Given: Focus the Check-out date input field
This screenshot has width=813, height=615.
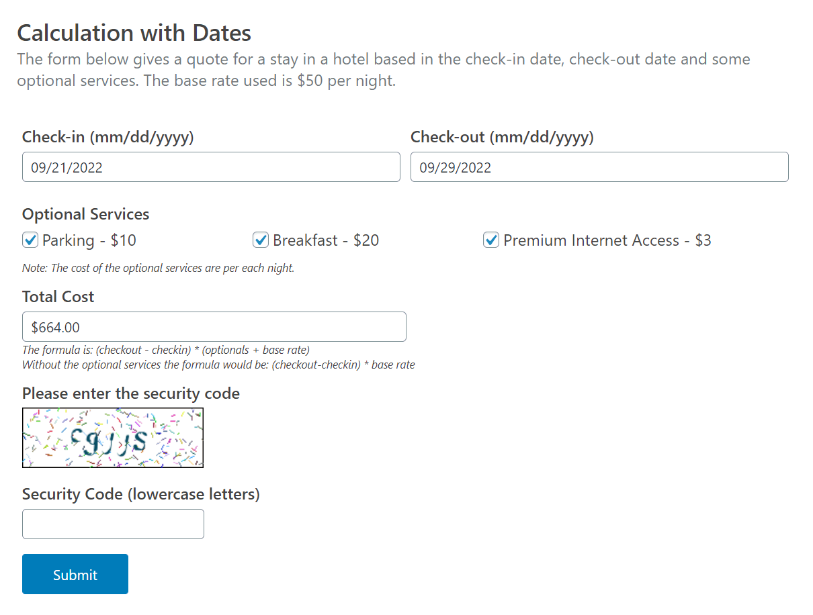Looking at the screenshot, I should point(599,167).
